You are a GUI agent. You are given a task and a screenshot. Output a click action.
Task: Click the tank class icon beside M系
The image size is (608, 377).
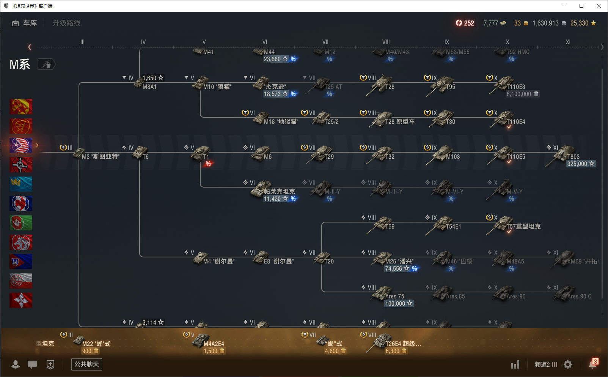pyautogui.click(x=46, y=65)
